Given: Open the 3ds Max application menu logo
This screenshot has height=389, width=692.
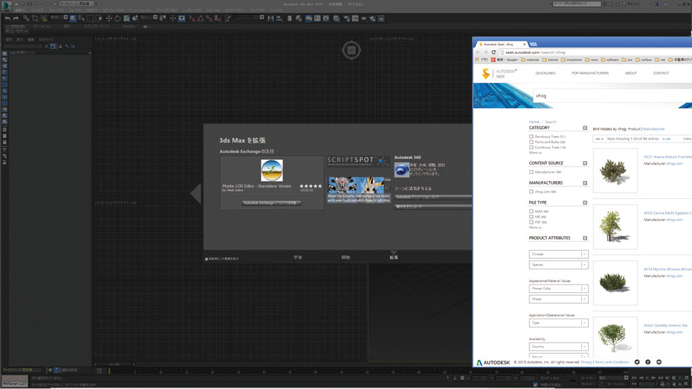Looking at the screenshot, I should pos(7,6).
